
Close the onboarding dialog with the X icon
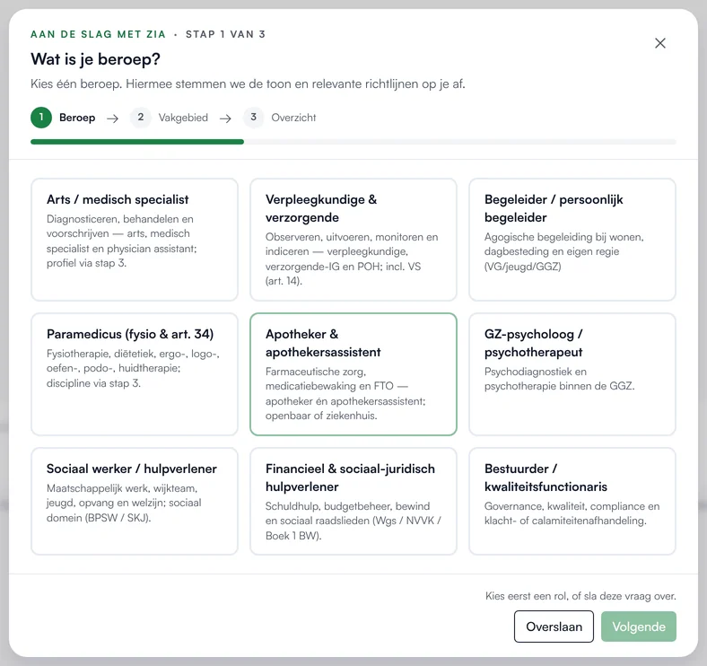point(660,43)
